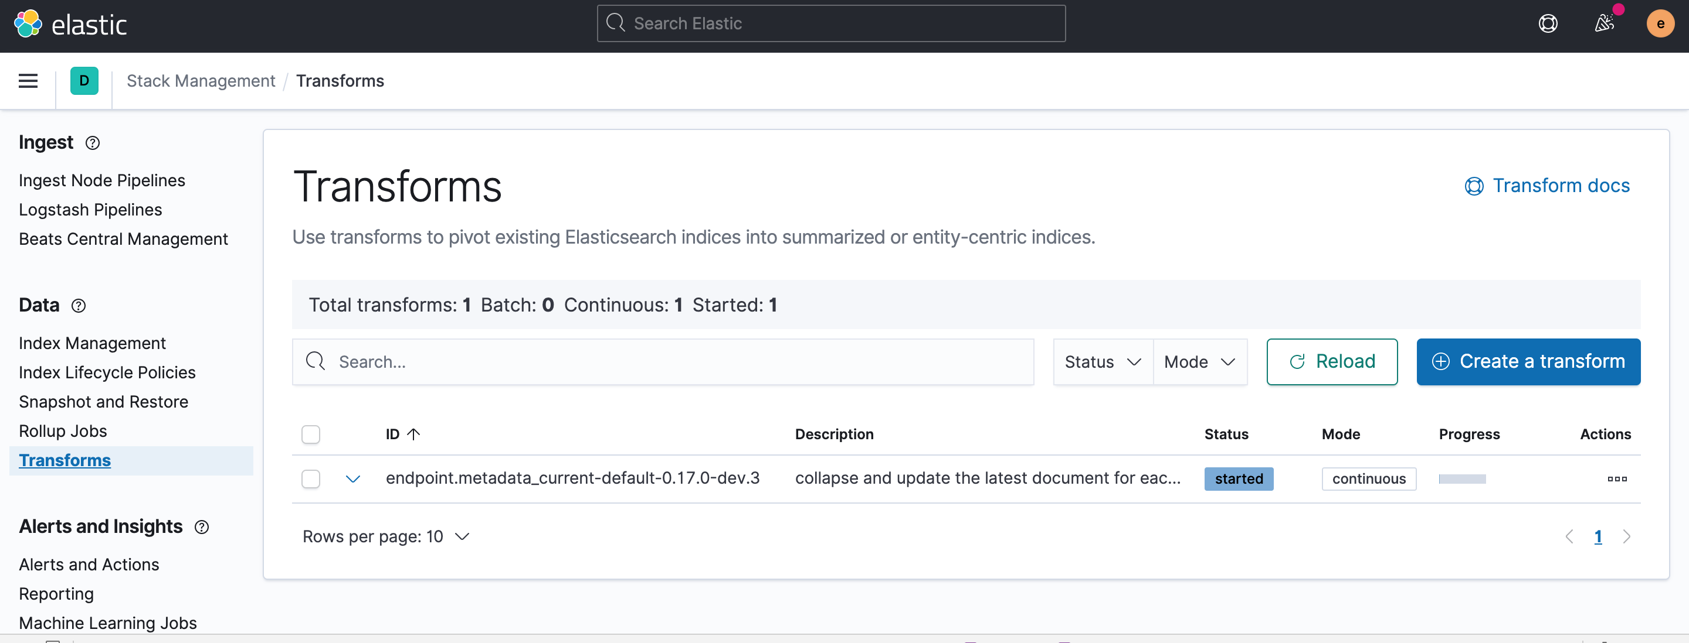Click the user profile avatar

[x=1660, y=23]
